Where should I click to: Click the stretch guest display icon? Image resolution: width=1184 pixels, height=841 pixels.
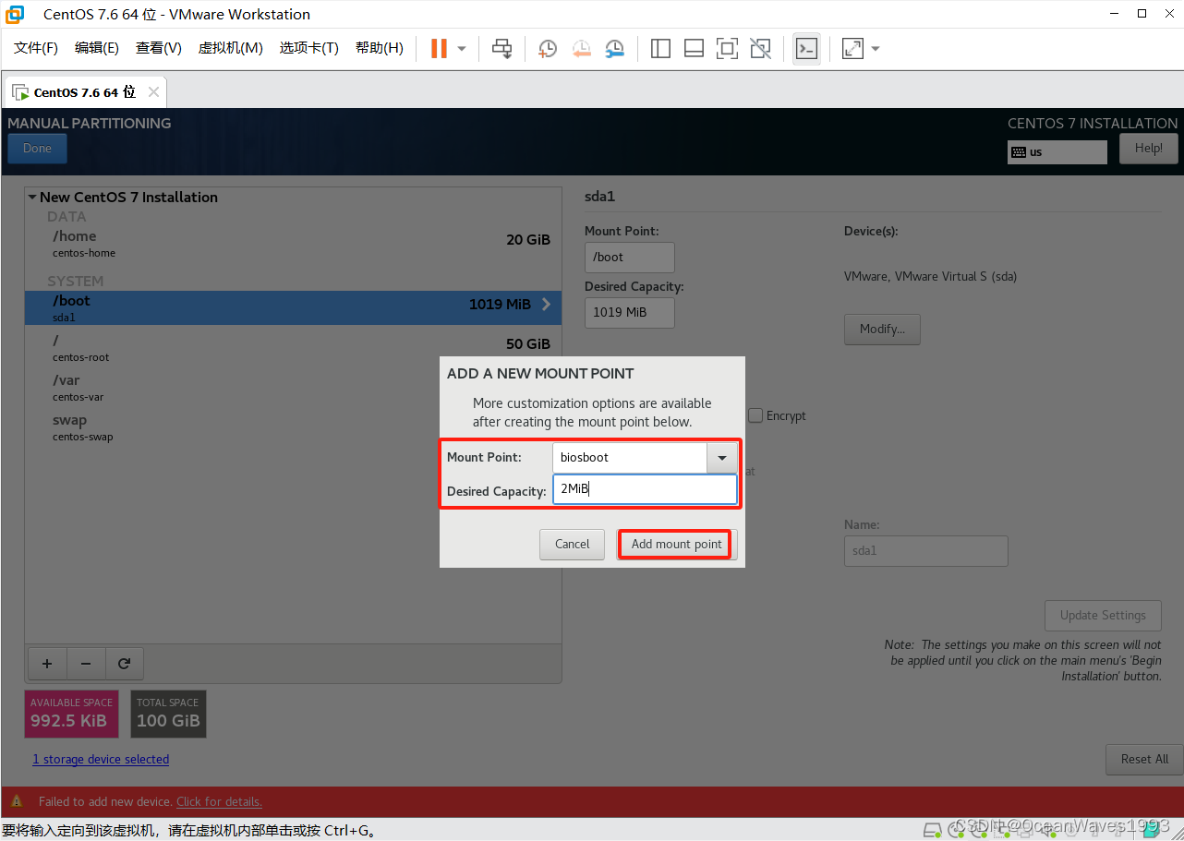[852, 48]
